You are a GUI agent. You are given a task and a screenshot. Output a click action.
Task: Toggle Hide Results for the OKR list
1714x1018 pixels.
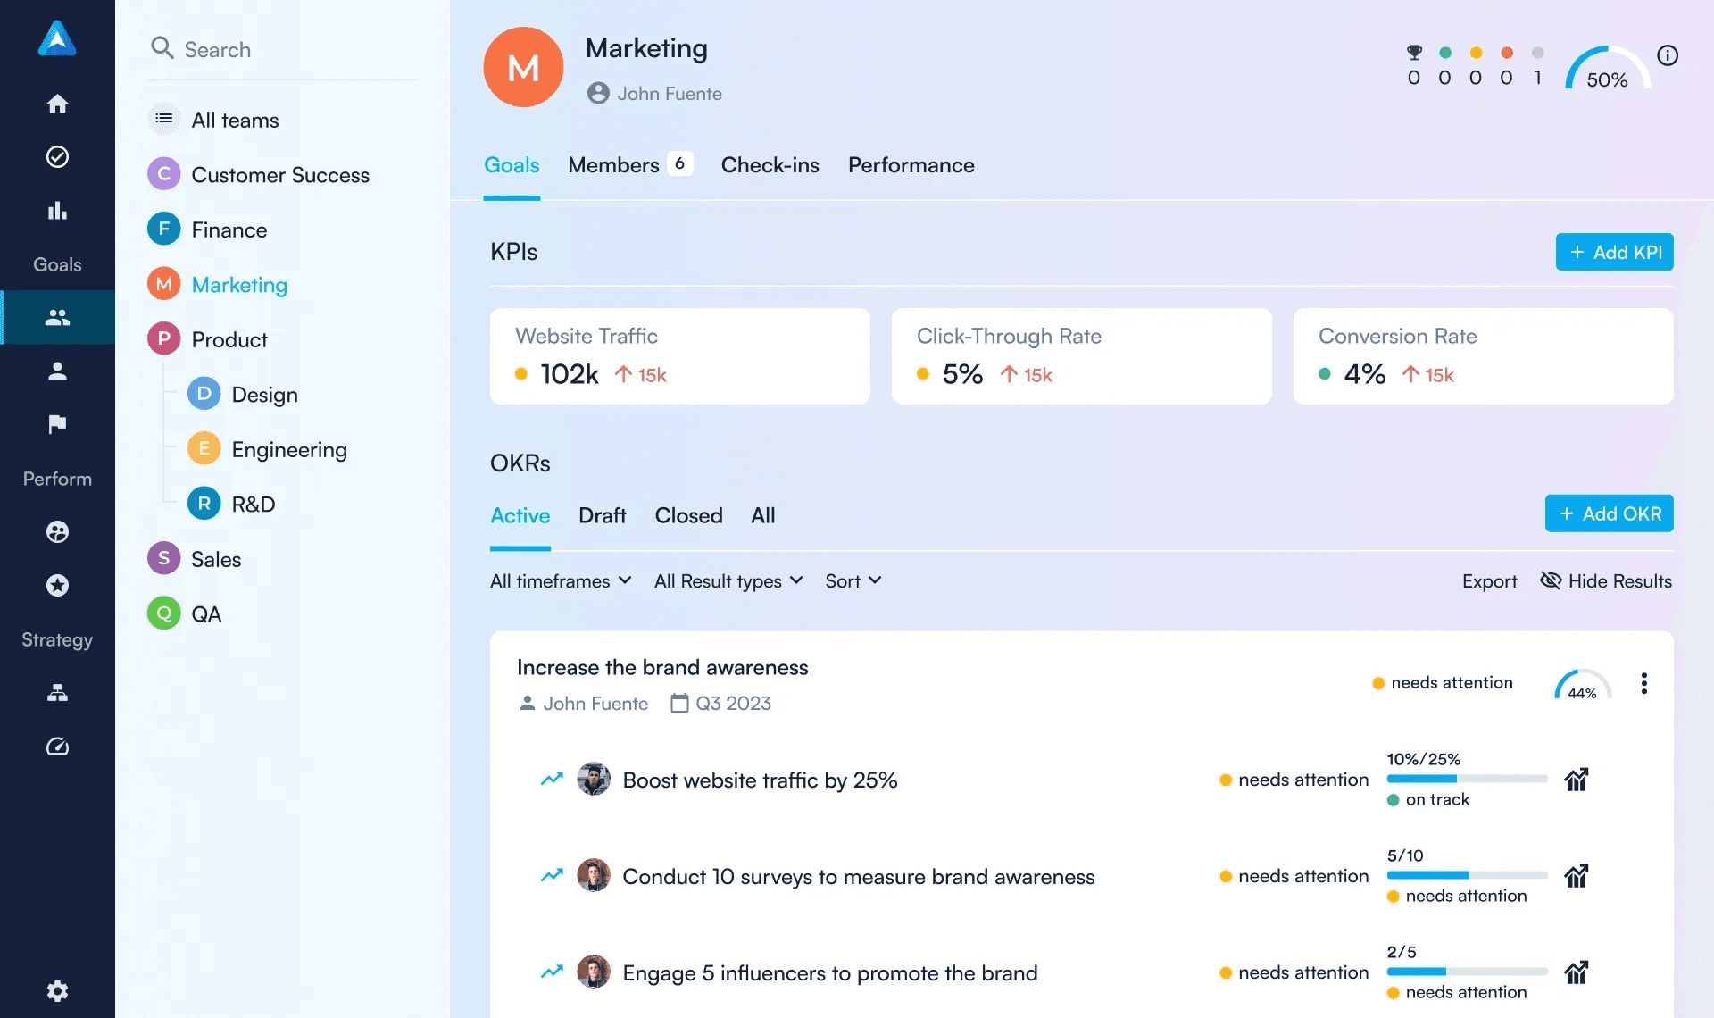1605,580
